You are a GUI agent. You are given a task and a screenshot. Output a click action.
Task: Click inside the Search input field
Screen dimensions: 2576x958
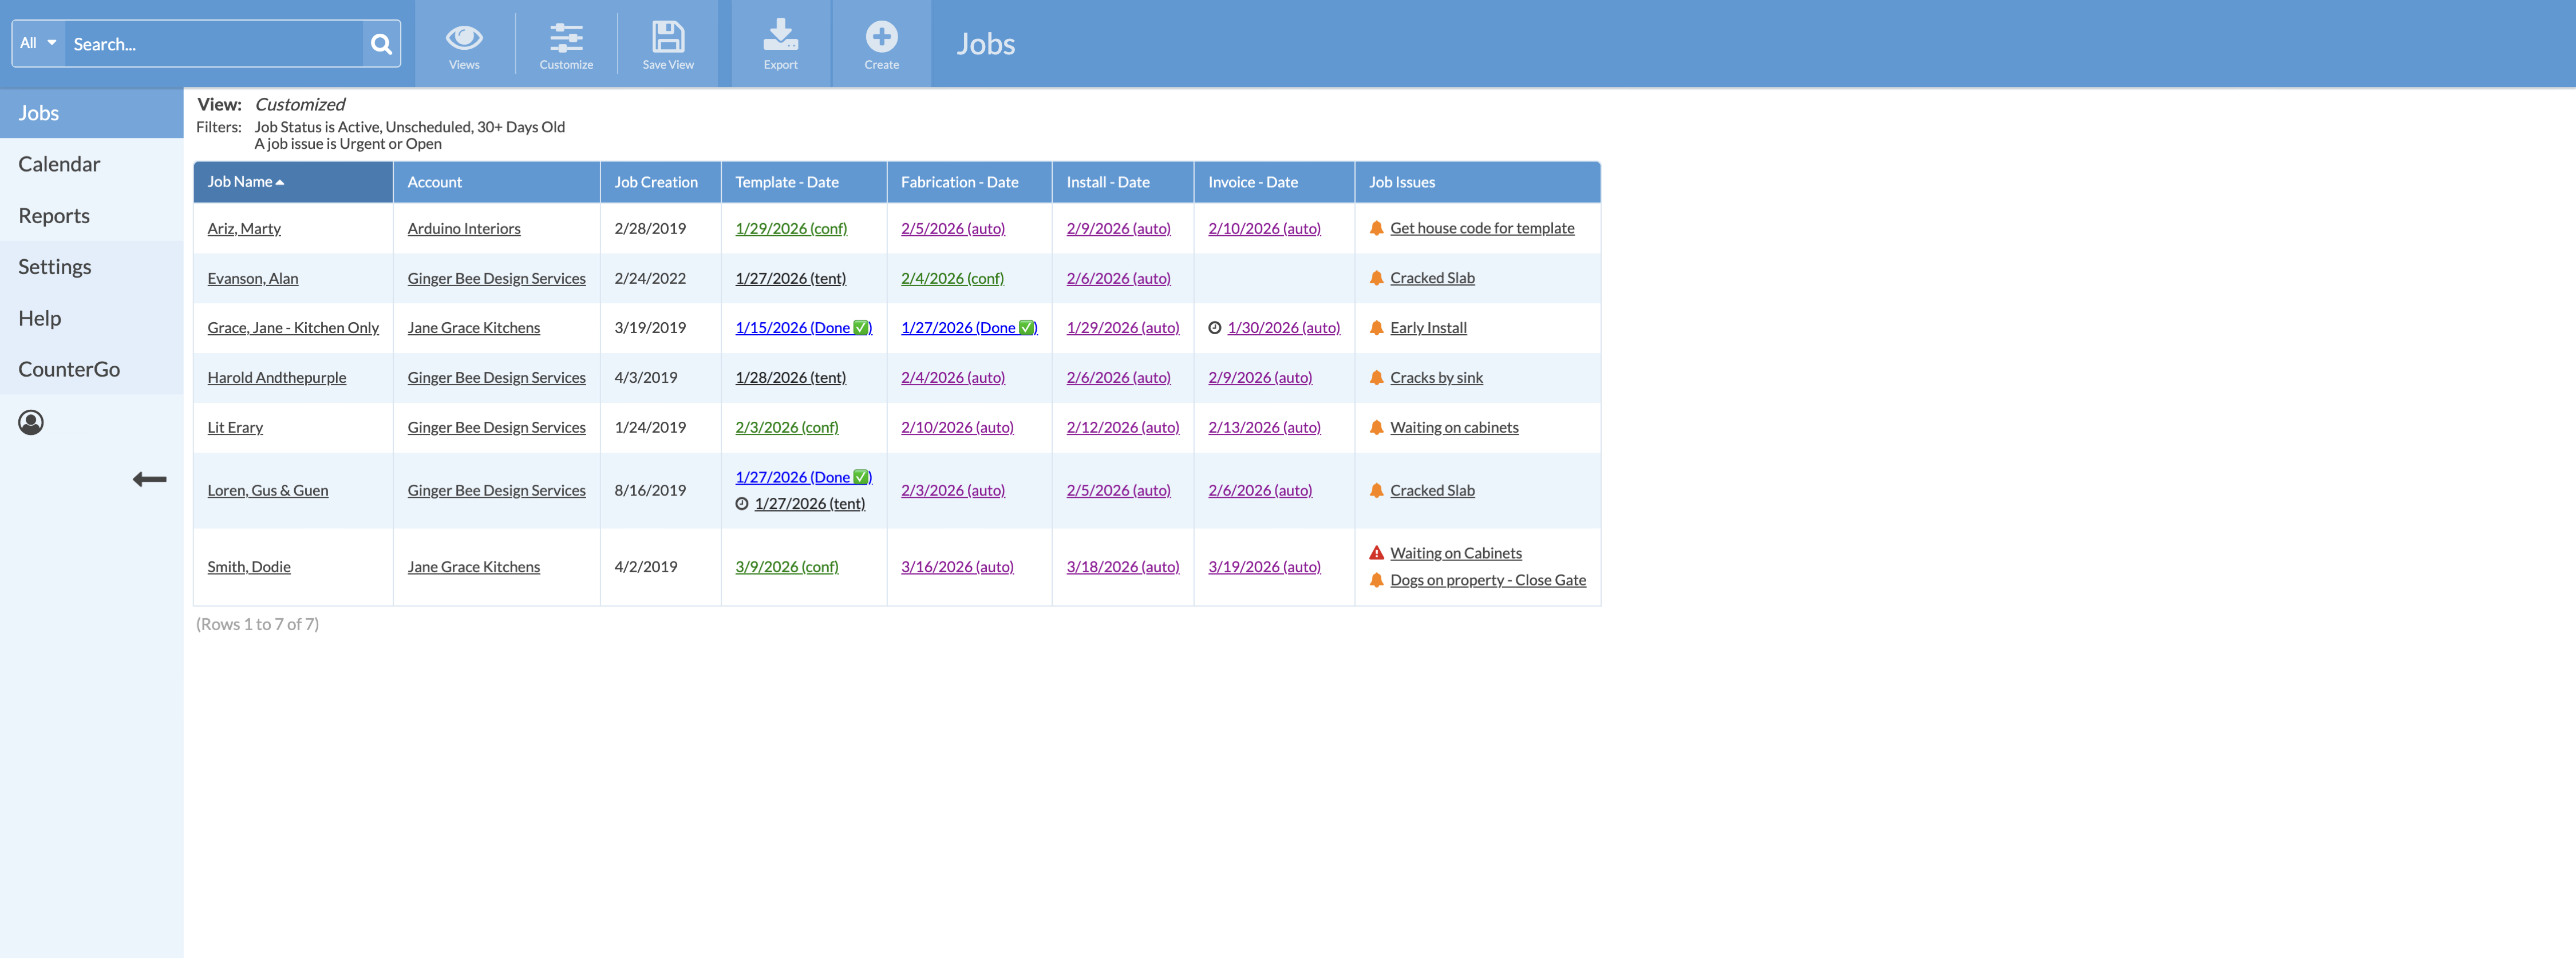[x=210, y=43]
